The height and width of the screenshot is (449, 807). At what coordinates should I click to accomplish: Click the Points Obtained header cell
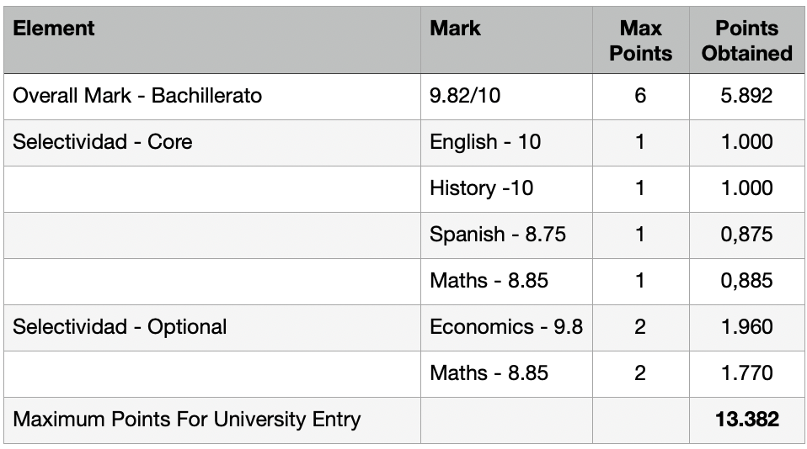[x=747, y=40]
